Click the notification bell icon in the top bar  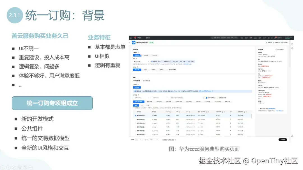271,37
